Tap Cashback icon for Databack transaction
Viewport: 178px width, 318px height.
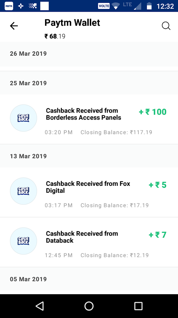point(23,241)
